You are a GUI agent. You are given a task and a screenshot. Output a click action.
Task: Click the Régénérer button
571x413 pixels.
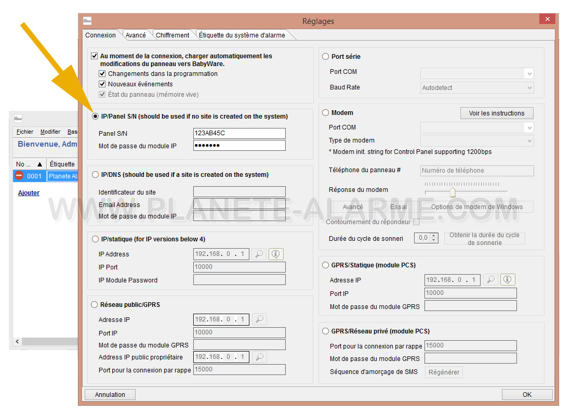pyautogui.click(x=444, y=372)
